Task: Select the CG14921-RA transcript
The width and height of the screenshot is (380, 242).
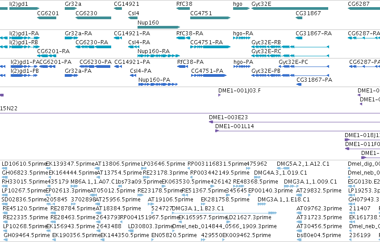Action: (118, 38)
